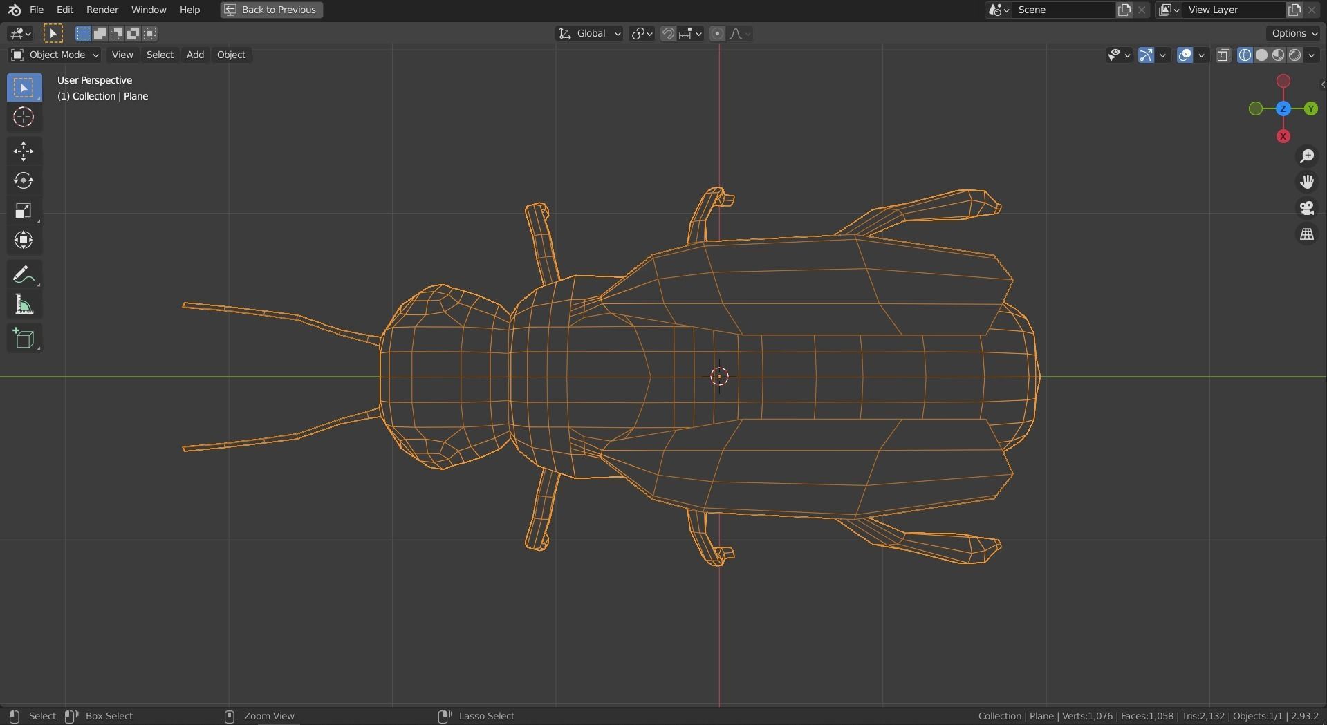This screenshot has height=725, width=1327.
Task: Set selection mode to intersect
Action: click(149, 33)
